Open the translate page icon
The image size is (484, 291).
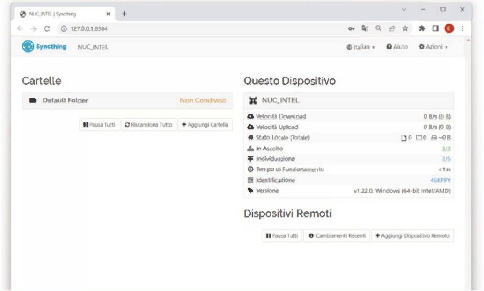(365, 28)
